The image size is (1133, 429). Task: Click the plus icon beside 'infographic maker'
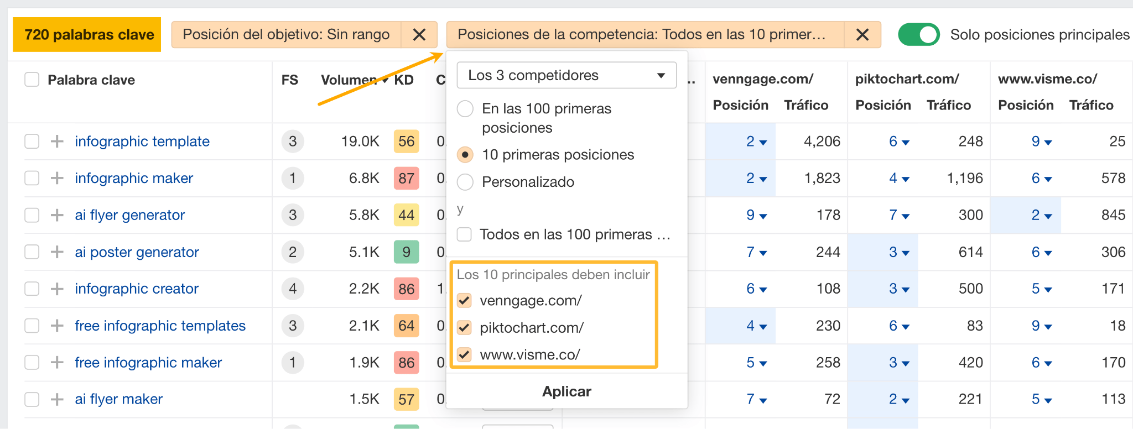coord(57,178)
